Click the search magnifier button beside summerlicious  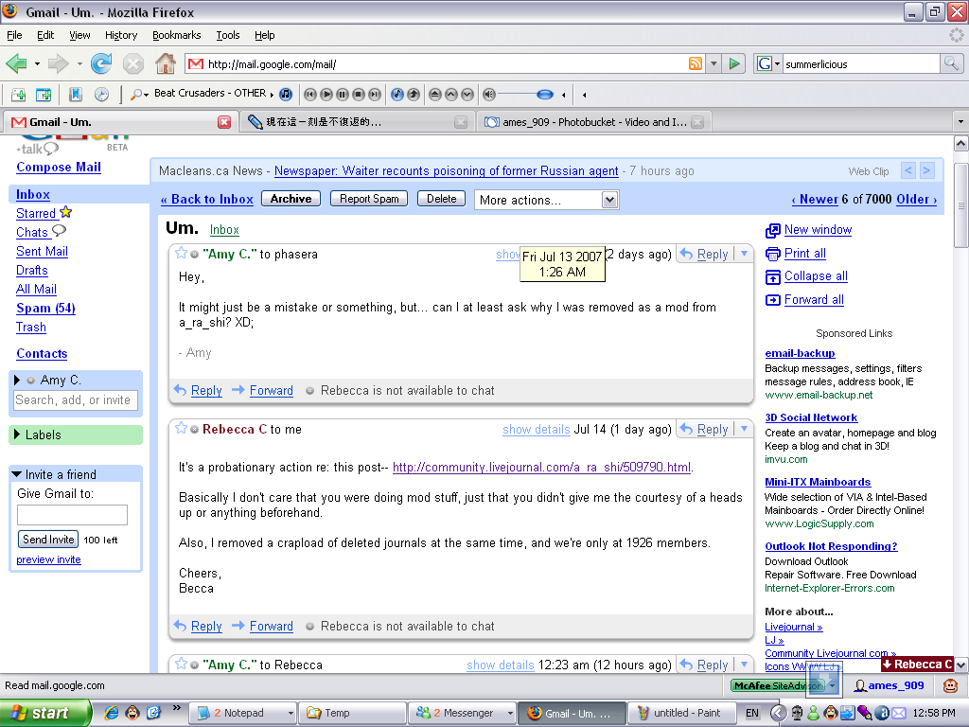951,63
